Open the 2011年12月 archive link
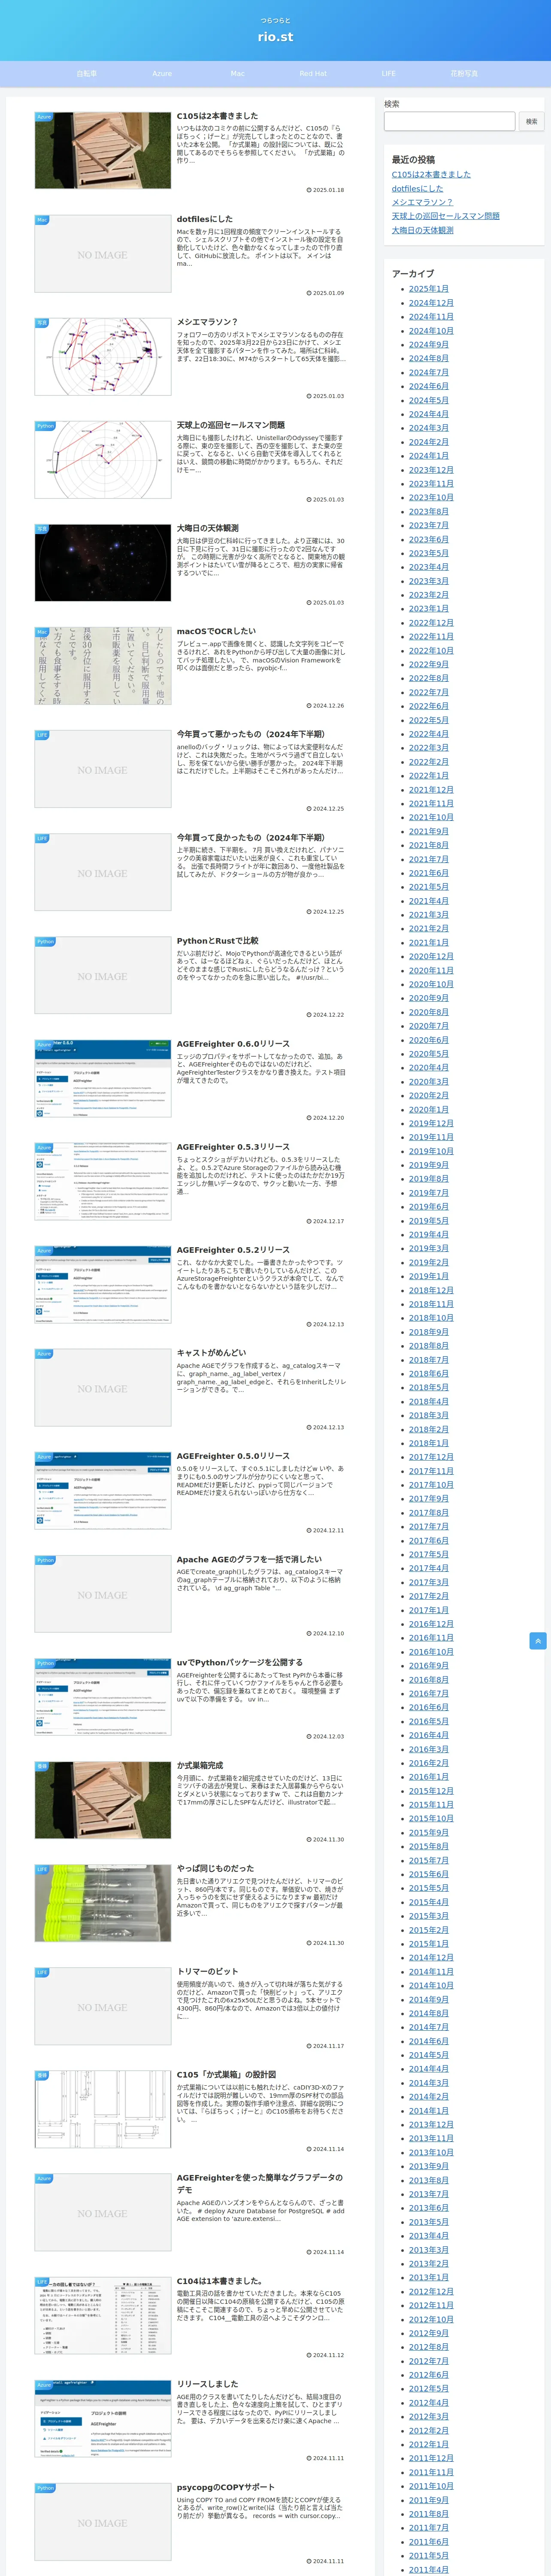The image size is (551, 2576). click(431, 2458)
